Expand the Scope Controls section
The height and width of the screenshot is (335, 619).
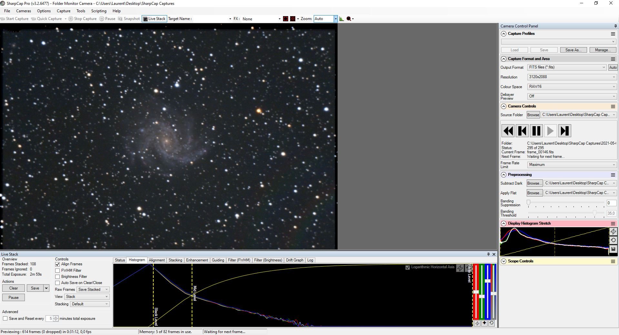(x=503, y=261)
